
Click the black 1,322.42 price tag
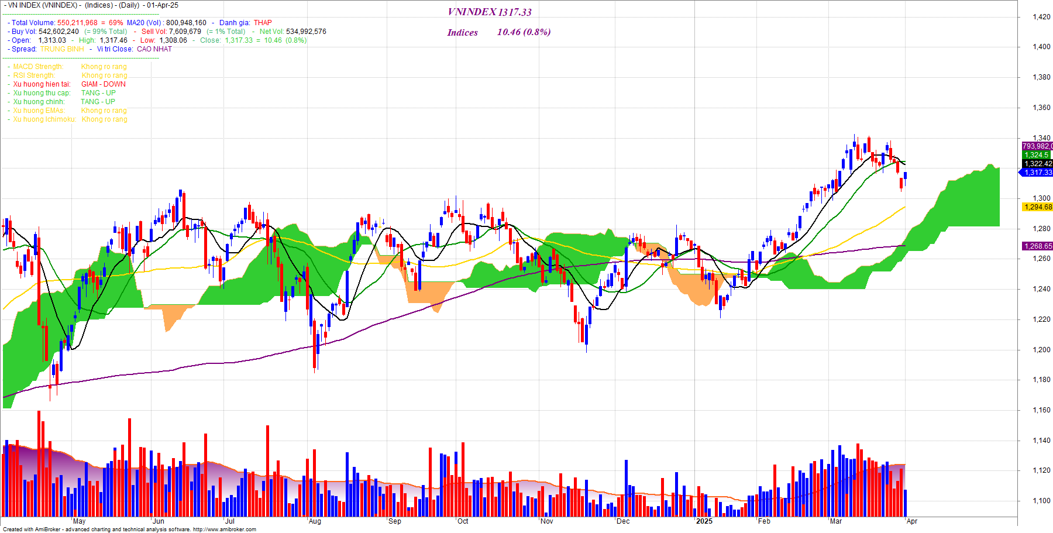1037,164
